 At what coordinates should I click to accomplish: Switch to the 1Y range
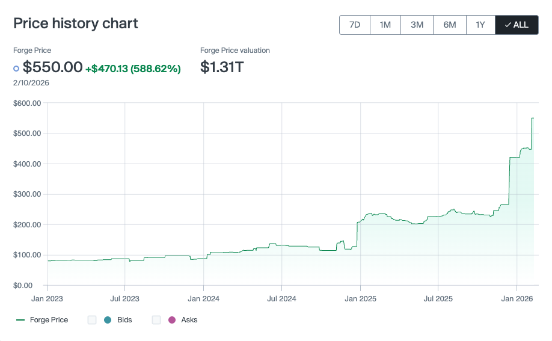(x=480, y=25)
